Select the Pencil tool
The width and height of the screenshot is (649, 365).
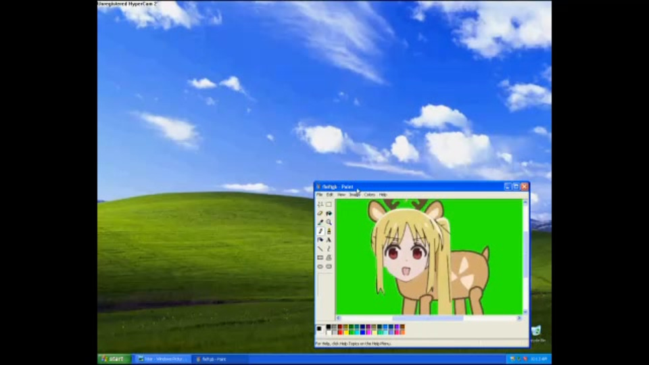coord(320,231)
